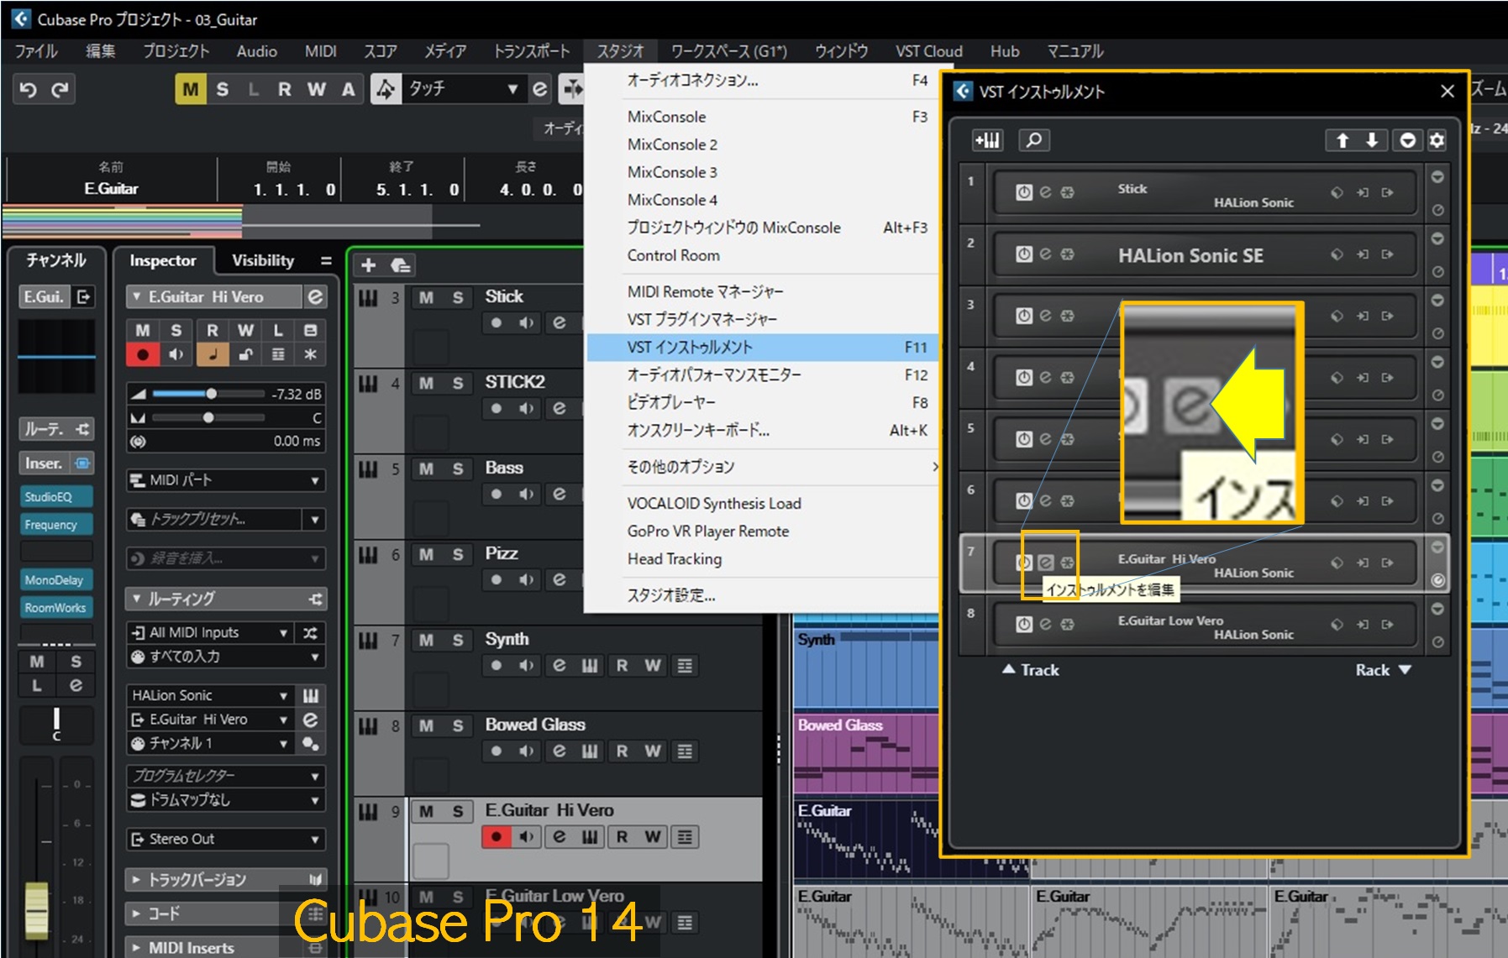
Task: Click the 0.00 ms track delay field
Action: 225,441
